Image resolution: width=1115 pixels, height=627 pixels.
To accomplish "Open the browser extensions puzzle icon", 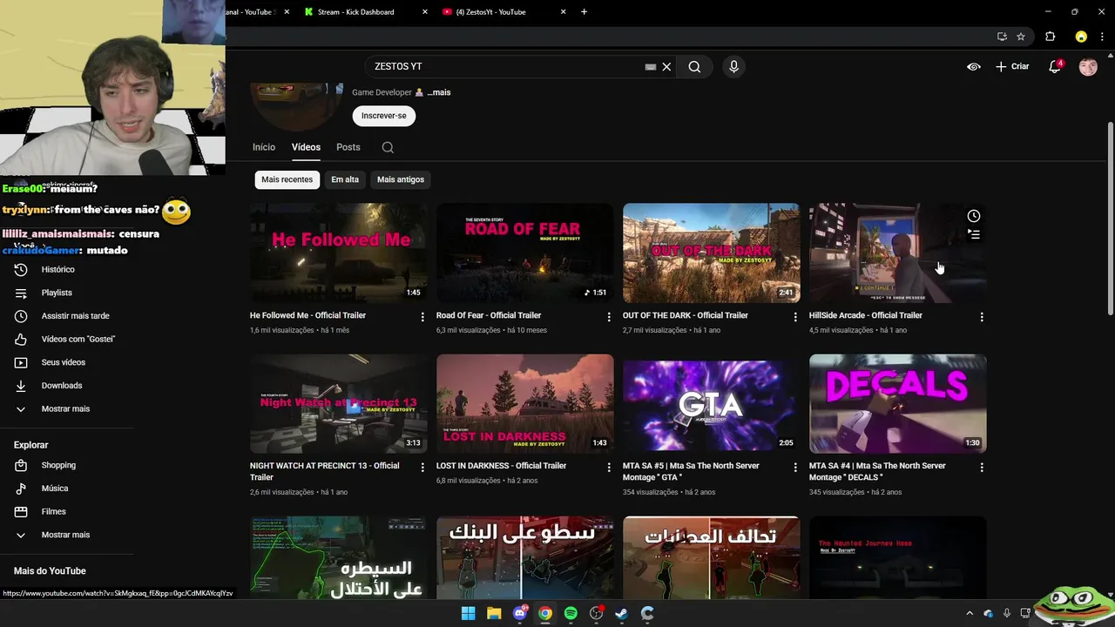I will tap(1050, 37).
